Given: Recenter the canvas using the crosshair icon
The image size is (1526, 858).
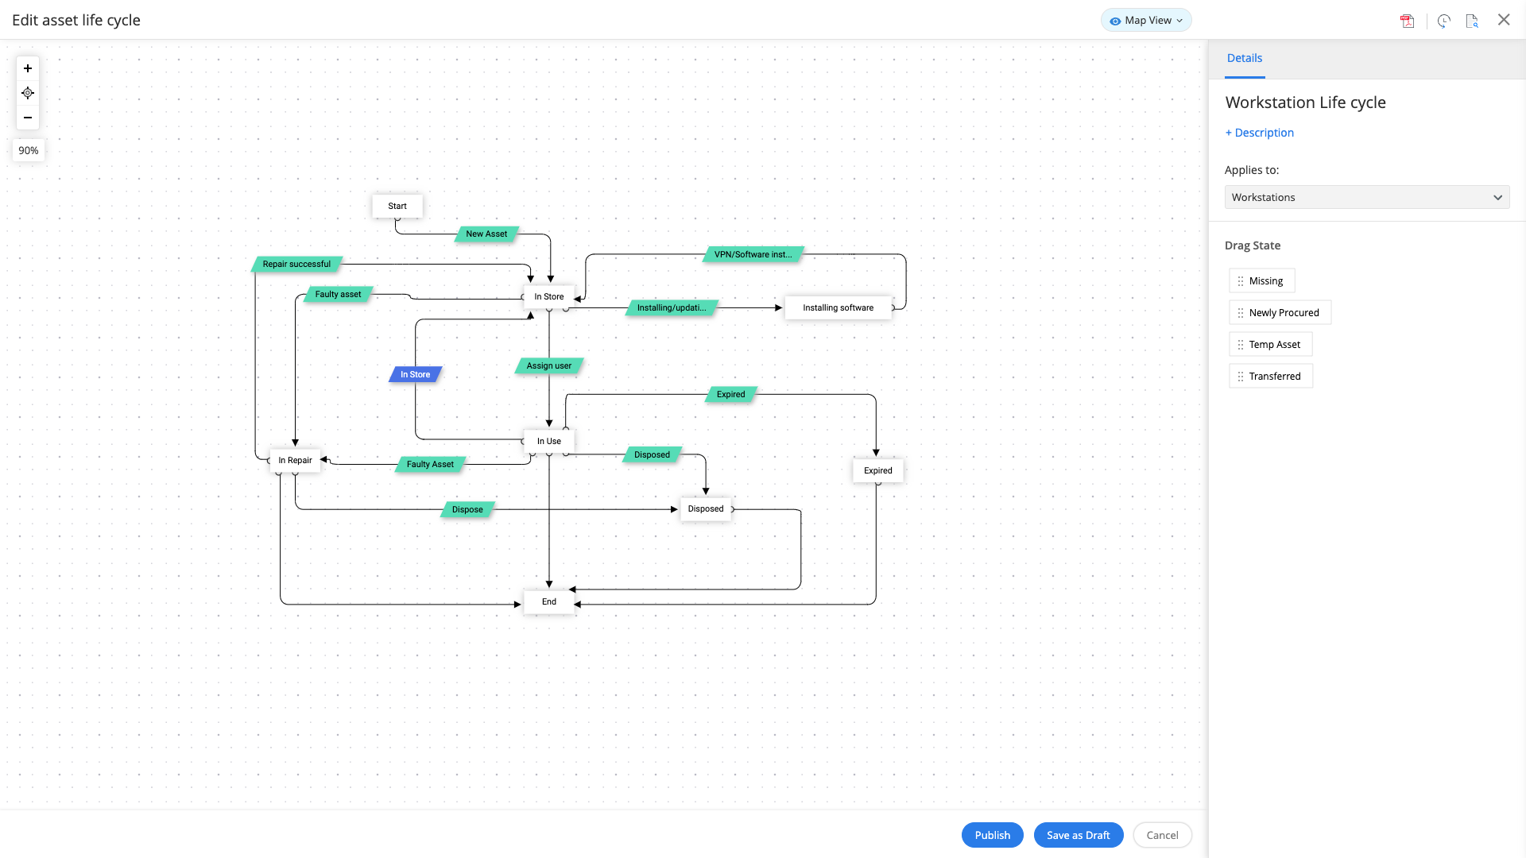Looking at the screenshot, I should (27, 93).
